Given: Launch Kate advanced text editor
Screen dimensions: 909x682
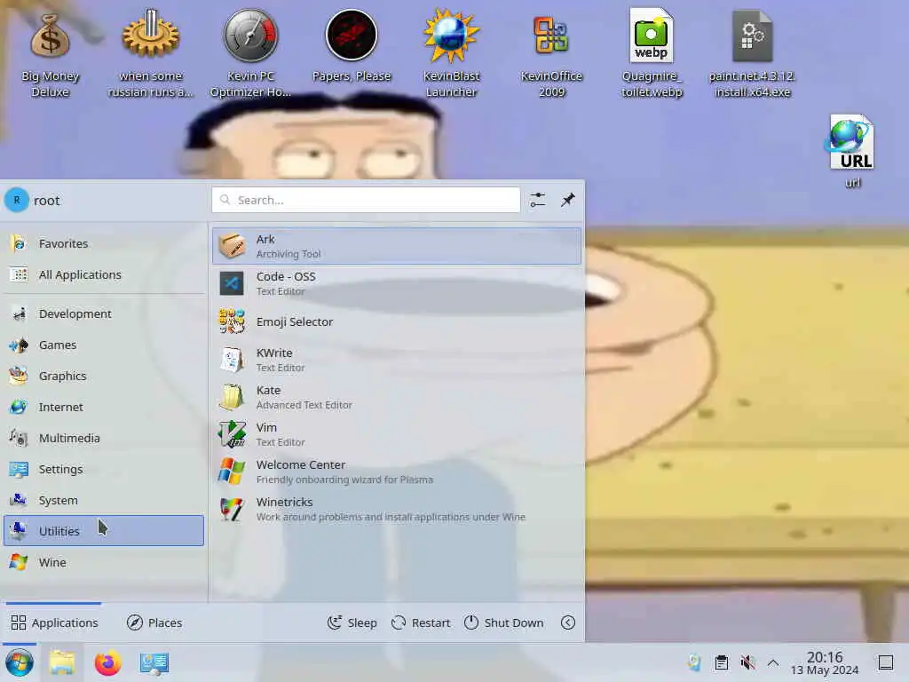Looking at the screenshot, I should [x=397, y=397].
